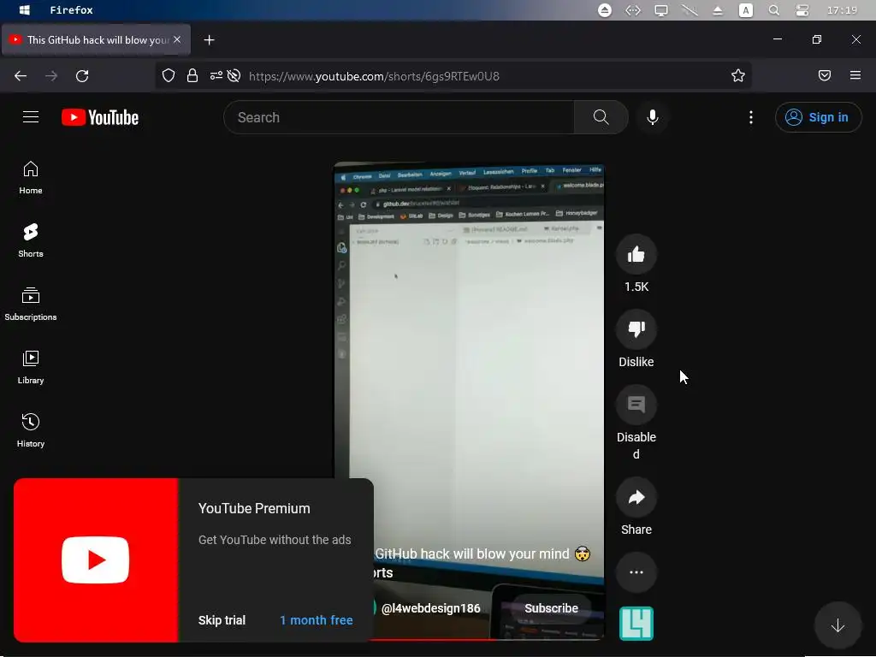
Task: Open more actions ellipsis on the short
Action: (636, 572)
